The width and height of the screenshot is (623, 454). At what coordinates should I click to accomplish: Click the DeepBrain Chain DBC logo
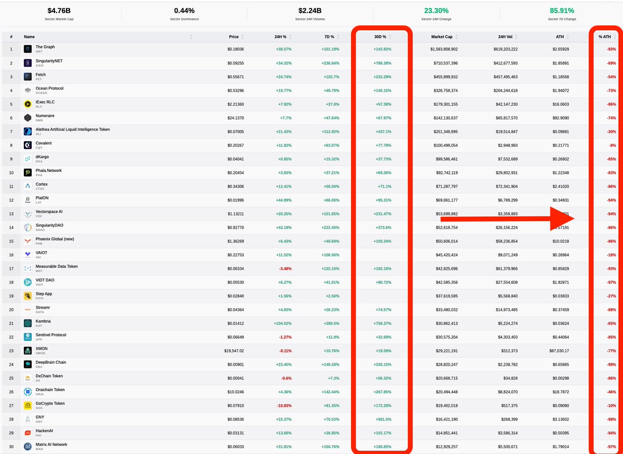click(x=28, y=364)
